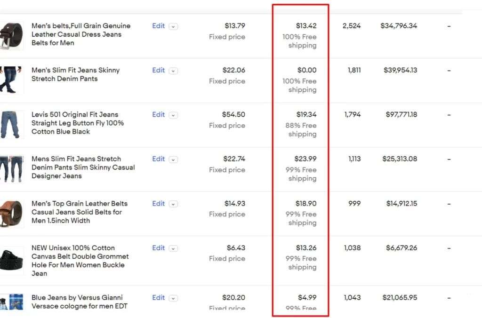Open dropdown for Mens Slim Fit Jeans Stretch

[173, 160]
